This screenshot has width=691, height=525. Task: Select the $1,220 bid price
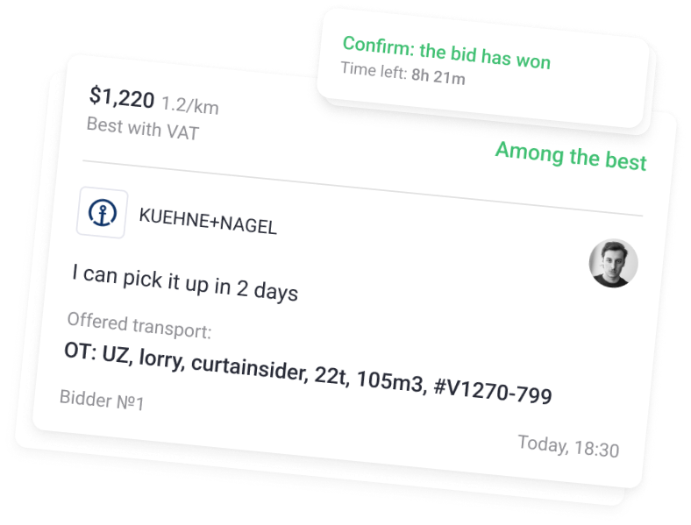coord(121,99)
